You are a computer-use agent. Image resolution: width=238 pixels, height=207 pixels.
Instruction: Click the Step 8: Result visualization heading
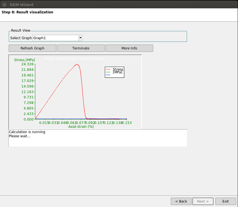[x=27, y=12]
